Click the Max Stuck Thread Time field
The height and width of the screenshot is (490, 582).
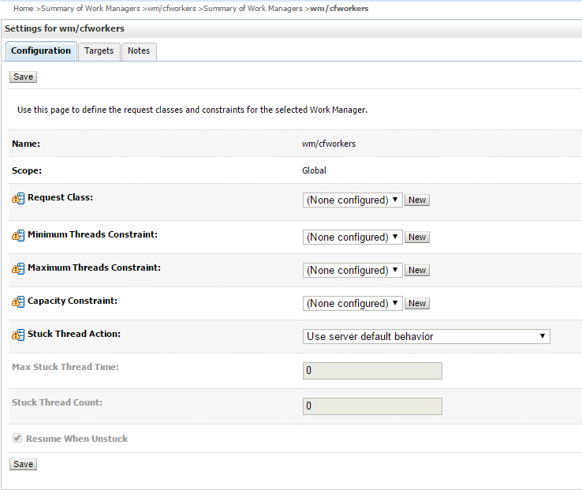pos(372,371)
